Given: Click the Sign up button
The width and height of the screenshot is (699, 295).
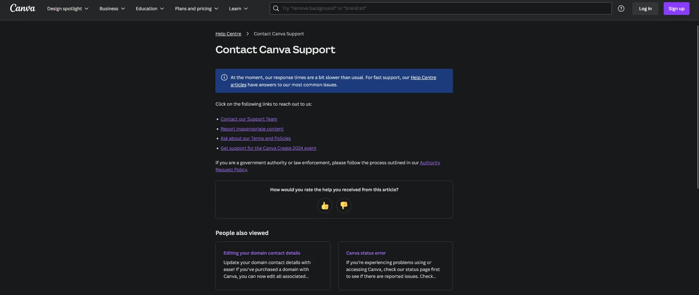Looking at the screenshot, I should (x=676, y=8).
